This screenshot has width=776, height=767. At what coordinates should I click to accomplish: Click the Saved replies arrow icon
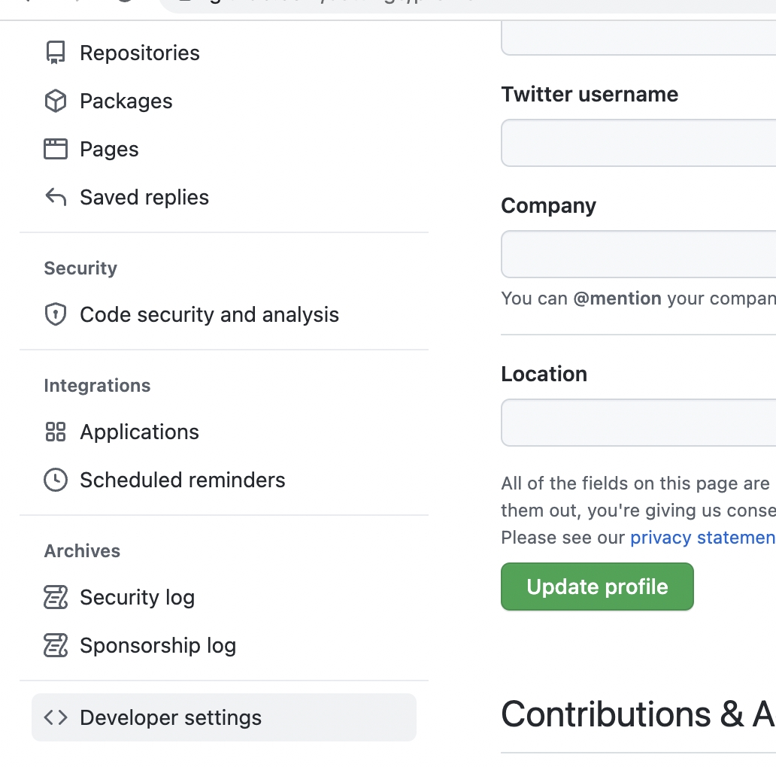pyautogui.click(x=56, y=197)
